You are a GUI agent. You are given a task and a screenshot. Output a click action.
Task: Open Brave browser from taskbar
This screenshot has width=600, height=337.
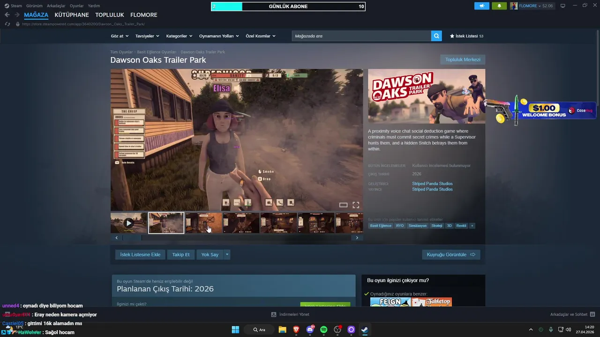pos(296,330)
